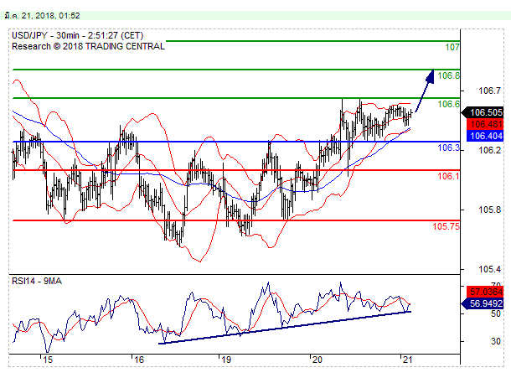Click the red support label 106.1
The width and height of the screenshot is (511, 378).
448,176
